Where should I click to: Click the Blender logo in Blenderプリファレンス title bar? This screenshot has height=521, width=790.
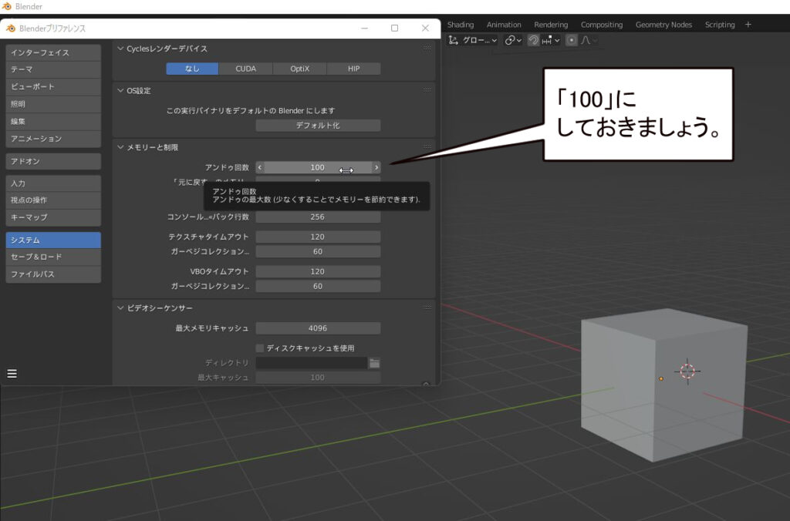[x=11, y=29]
